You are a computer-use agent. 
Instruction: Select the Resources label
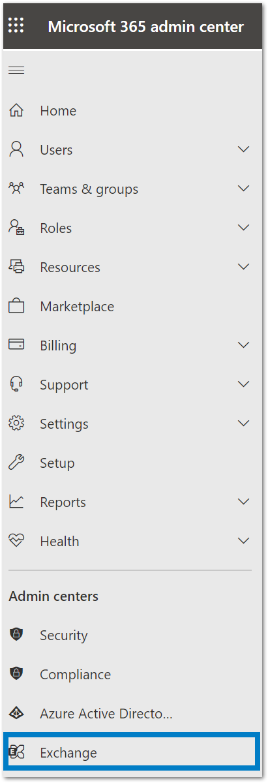point(70,268)
